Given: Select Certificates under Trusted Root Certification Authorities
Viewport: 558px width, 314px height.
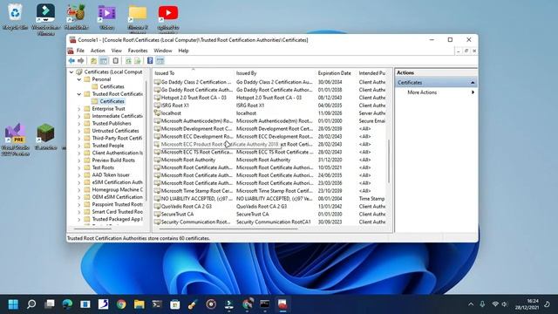Looking at the screenshot, I should pyautogui.click(x=112, y=101).
